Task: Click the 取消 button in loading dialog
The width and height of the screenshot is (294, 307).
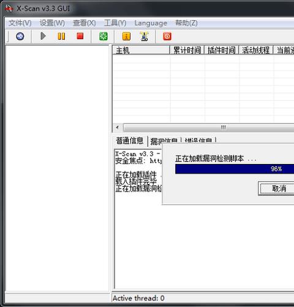Action: pos(276,188)
